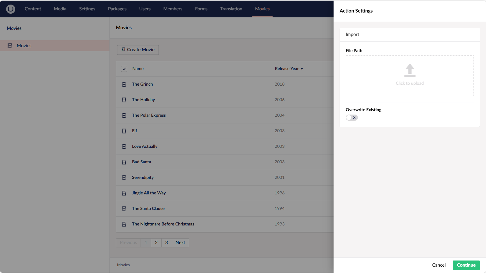Open the Content section
The width and height of the screenshot is (486, 273).
coord(33,9)
